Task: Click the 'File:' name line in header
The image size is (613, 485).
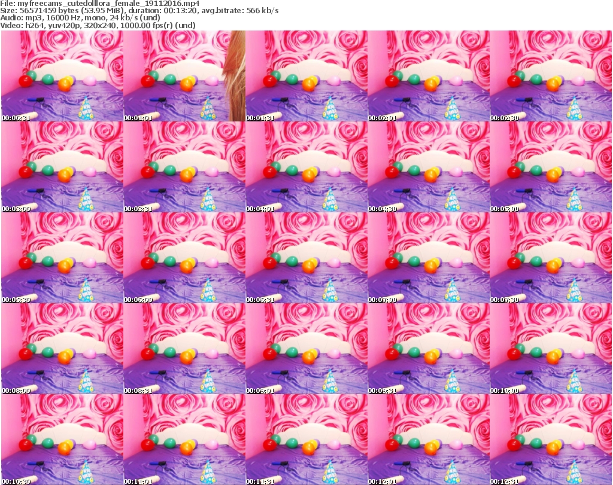Action: pos(100,4)
